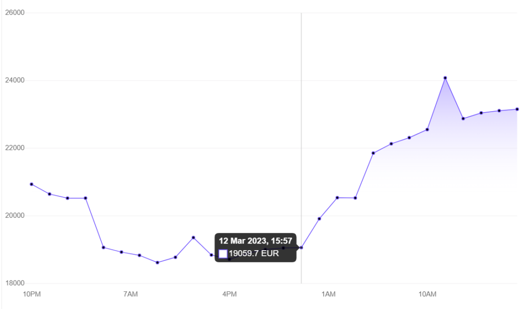Image resolution: width=521 pixels, height=309 pixels.
Task: Click the tooltip's white color swatch
Action: pos(223,254)
